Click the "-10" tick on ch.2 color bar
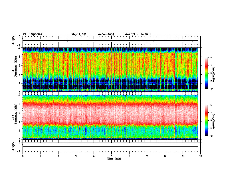Screen dimensions: 226x175 211,136
